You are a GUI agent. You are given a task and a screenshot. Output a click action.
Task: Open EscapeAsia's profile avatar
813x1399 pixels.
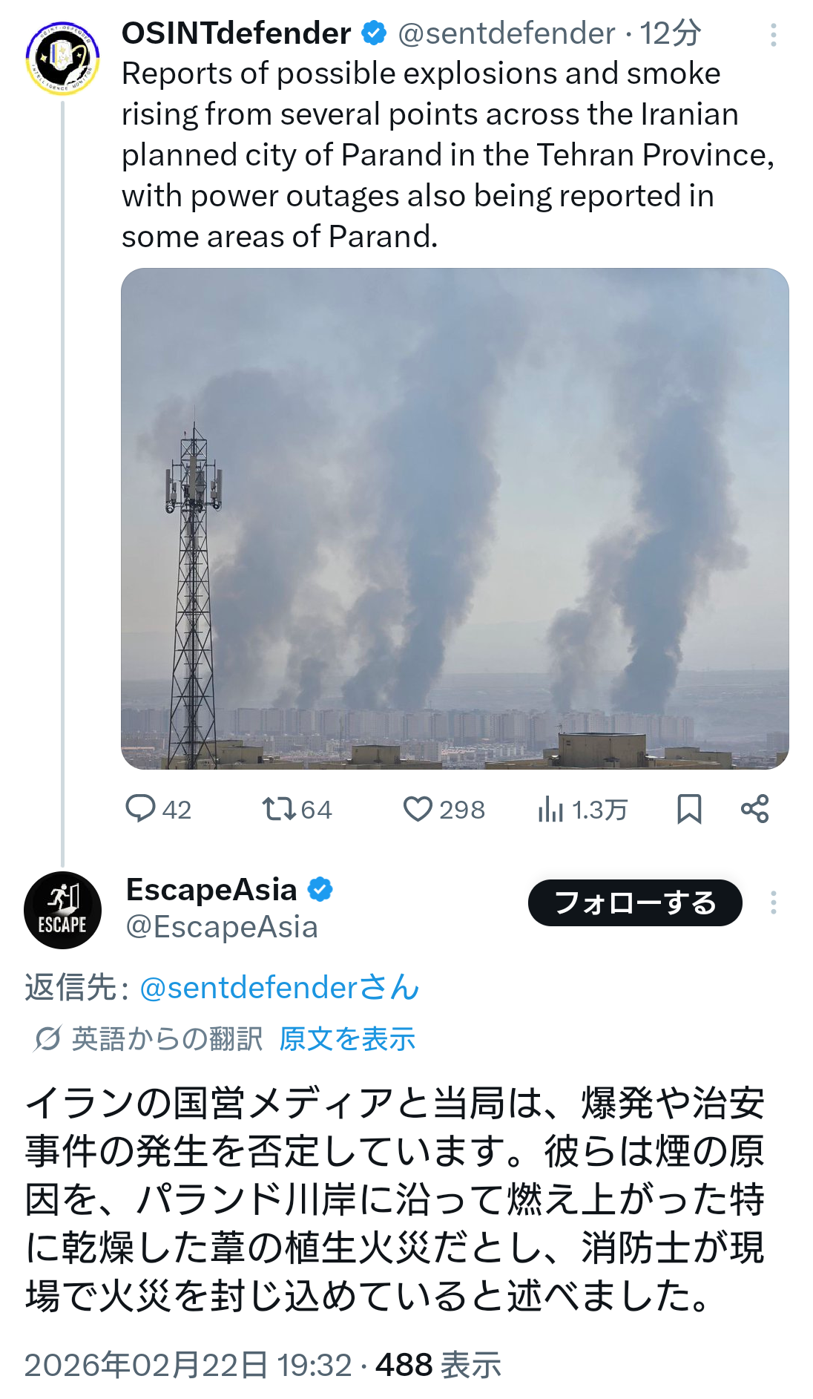click(x=62, y=910)
